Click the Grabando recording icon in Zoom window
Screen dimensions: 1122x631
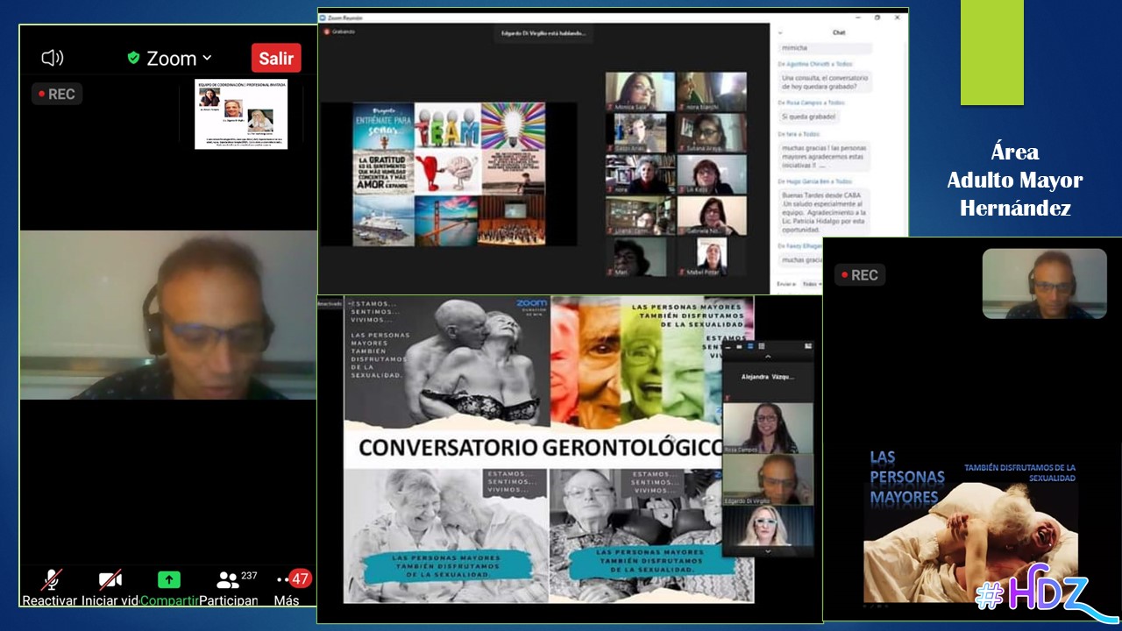(327, 32)
